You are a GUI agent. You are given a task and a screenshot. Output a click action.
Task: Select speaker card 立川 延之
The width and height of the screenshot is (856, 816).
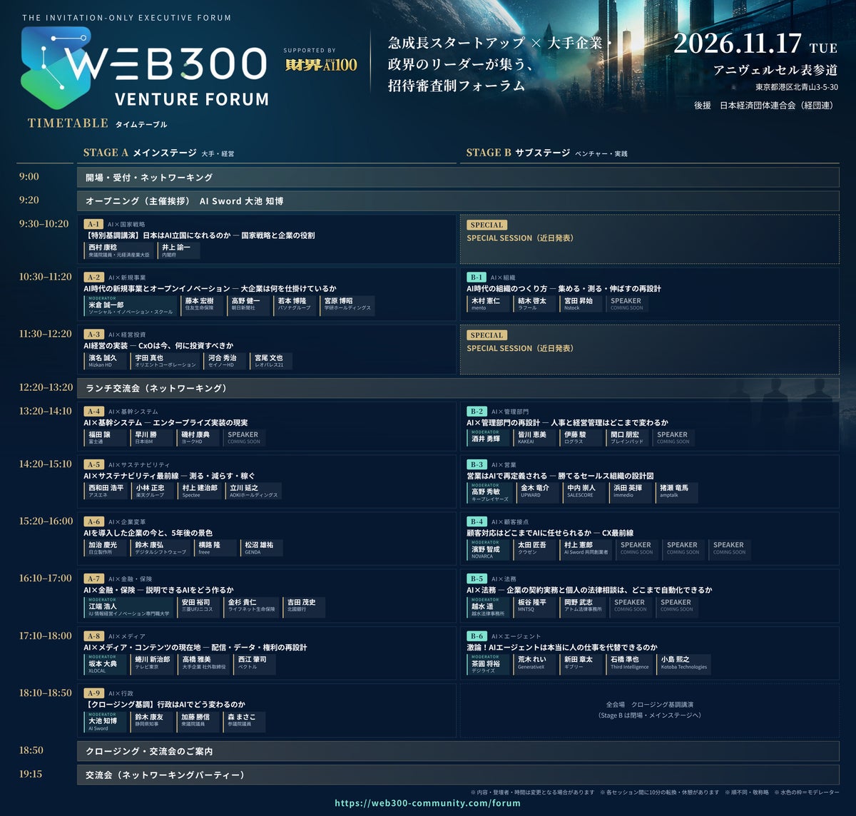(x=254, y=491)
